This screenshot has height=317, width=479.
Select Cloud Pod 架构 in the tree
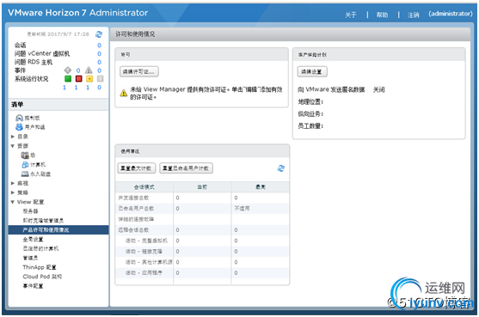click(42, 277)
